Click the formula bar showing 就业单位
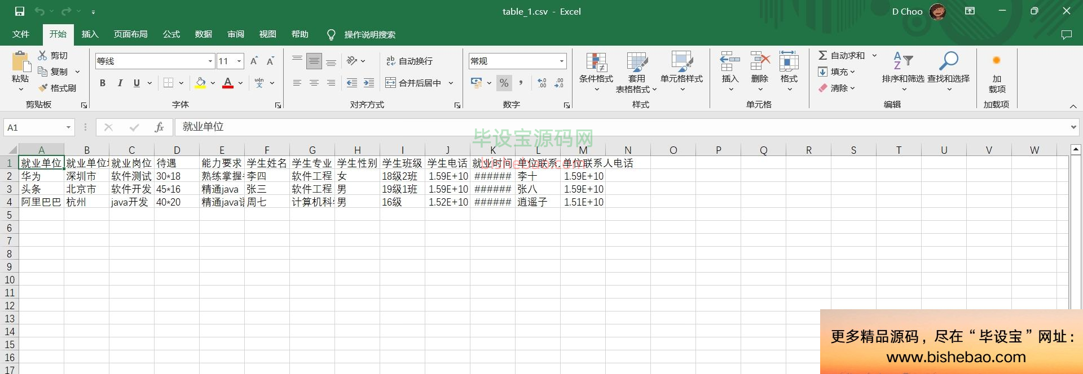 (x=620, y=127)
